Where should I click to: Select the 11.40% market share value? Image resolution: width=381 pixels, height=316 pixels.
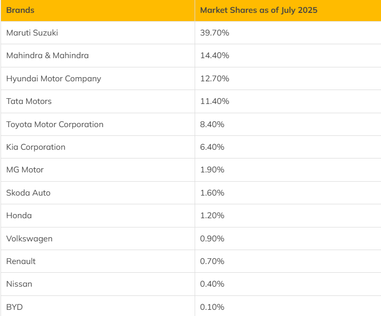pos(215,101)
